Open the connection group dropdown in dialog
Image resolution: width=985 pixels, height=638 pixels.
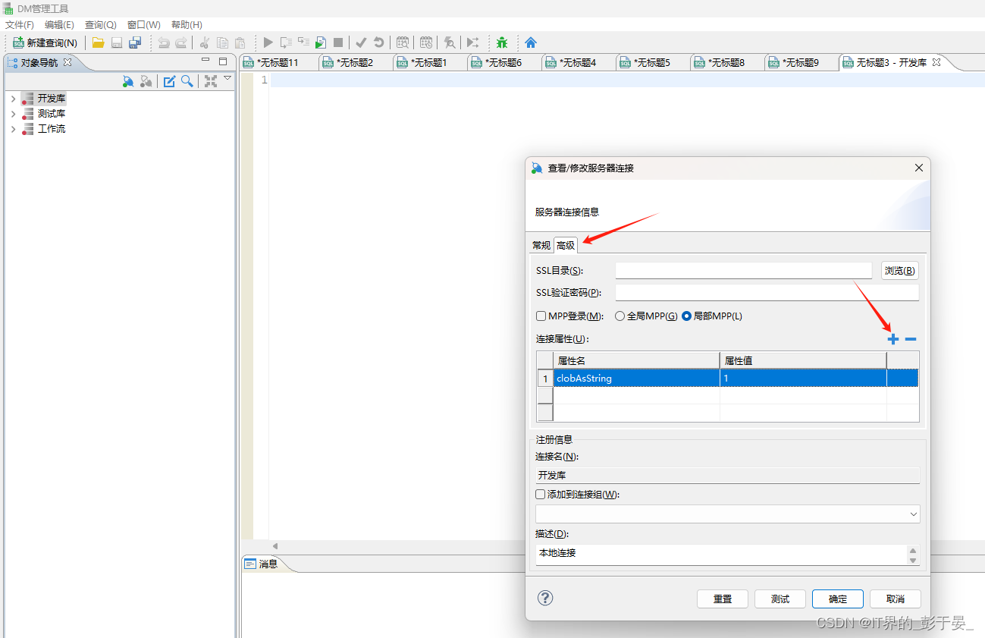click(912, 514)
